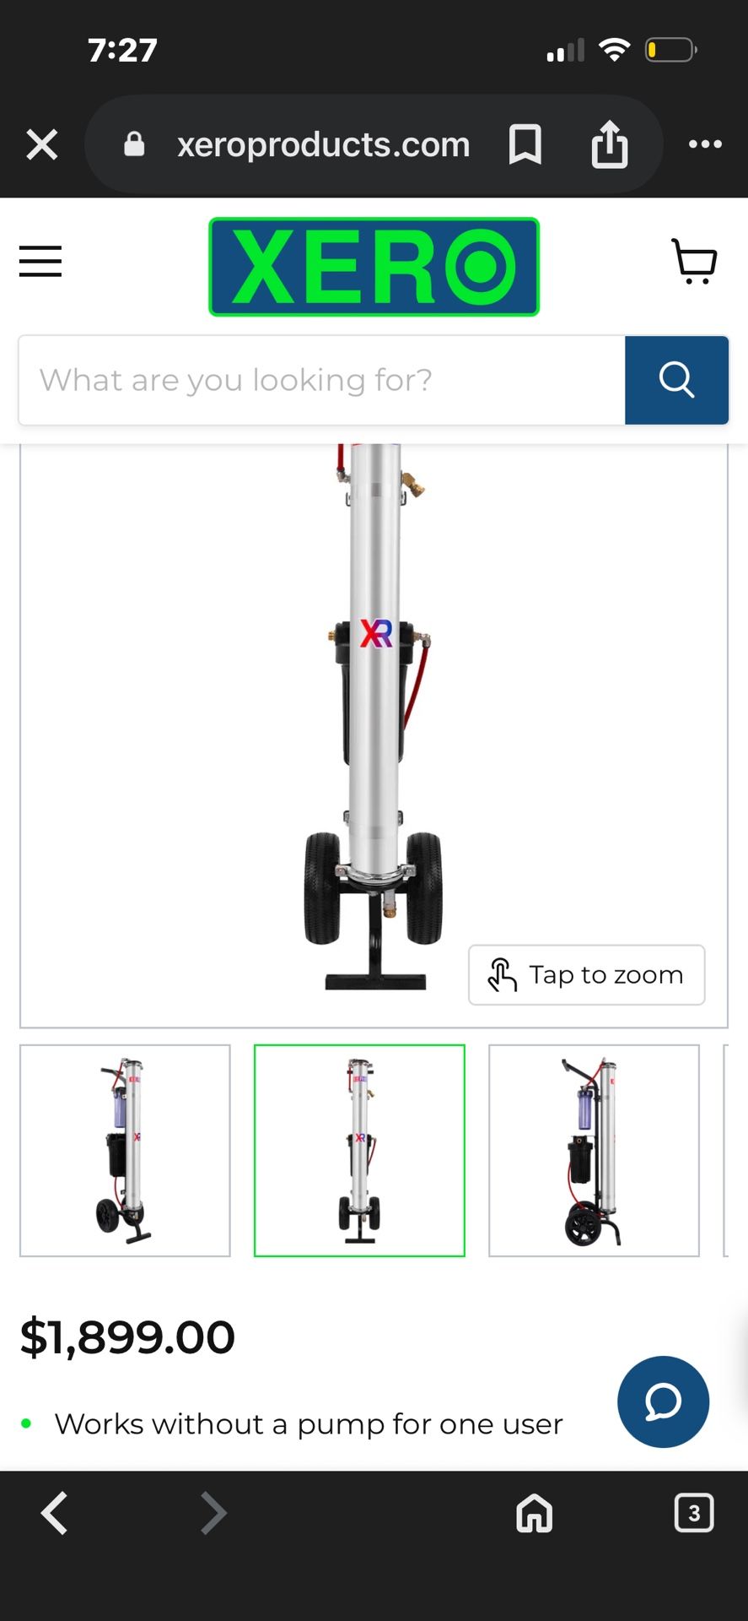Open the tab switcher showing 3 tabs
This screenshot has width=748, height=1621.
pyautogui.click(x=694, y=1512)
